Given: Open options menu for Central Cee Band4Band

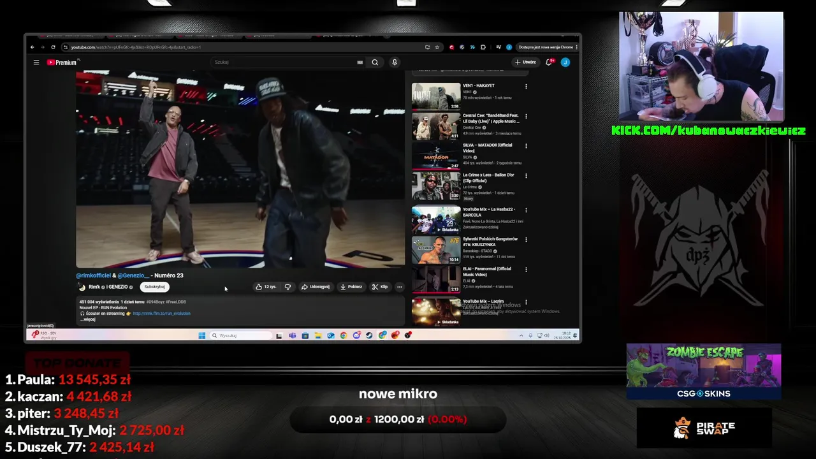Looking at the screenshot, I should [526, 116].
